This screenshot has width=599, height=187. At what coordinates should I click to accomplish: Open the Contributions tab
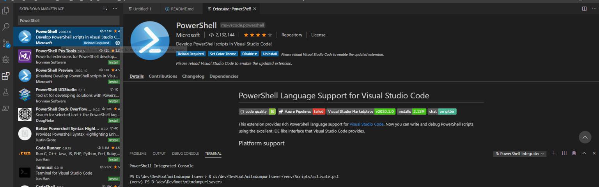pos(163,76)
